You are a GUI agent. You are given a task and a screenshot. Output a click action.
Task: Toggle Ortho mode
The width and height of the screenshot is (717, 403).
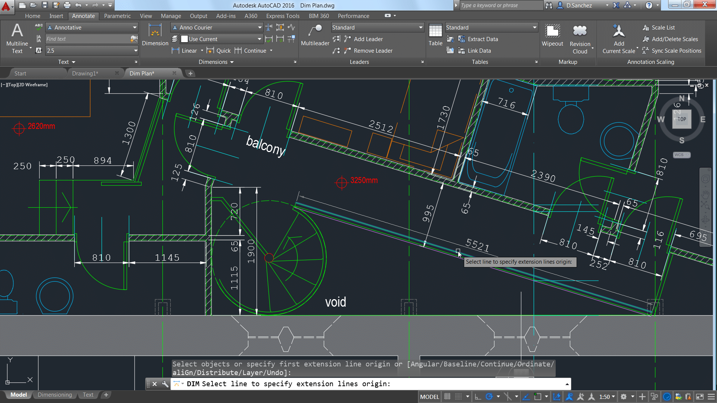pos(478,397)
